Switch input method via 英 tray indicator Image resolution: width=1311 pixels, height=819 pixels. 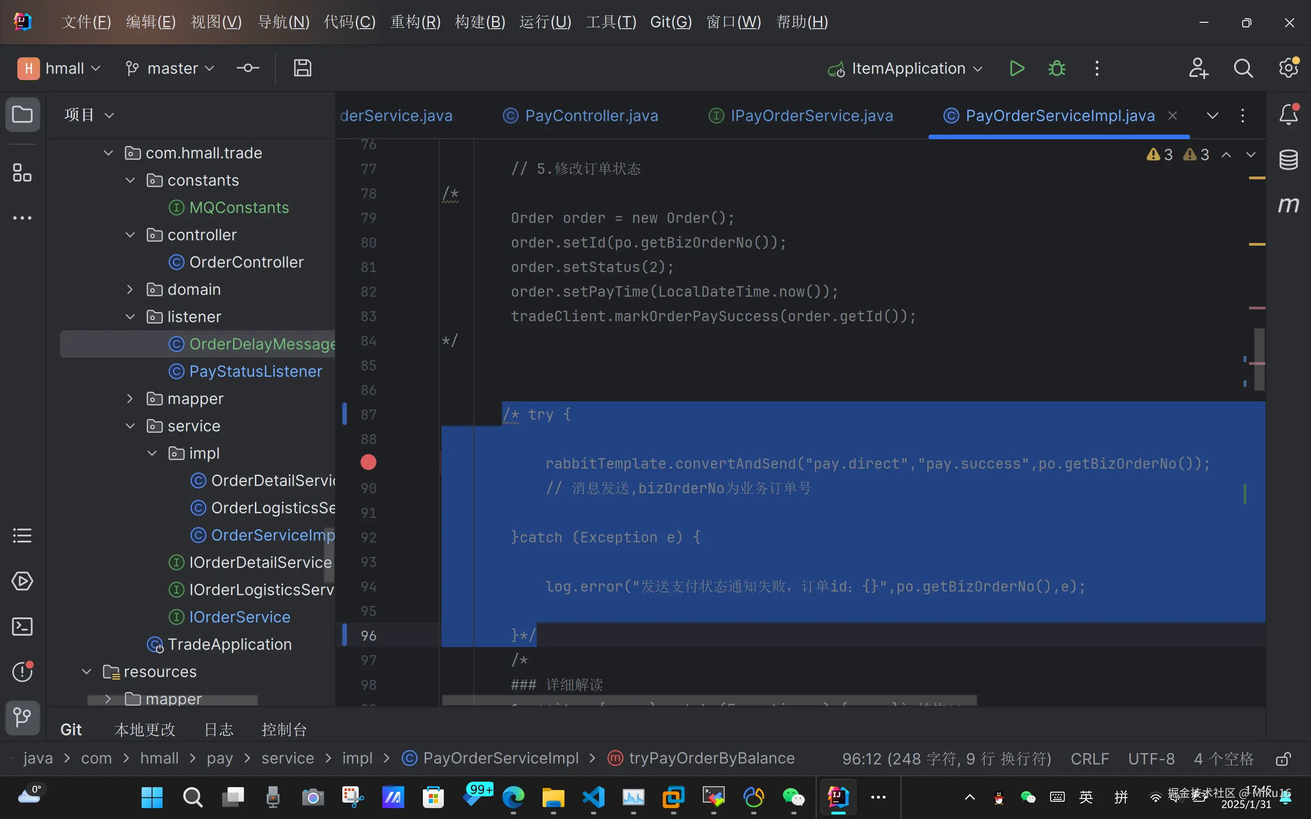coord(1086,797)
